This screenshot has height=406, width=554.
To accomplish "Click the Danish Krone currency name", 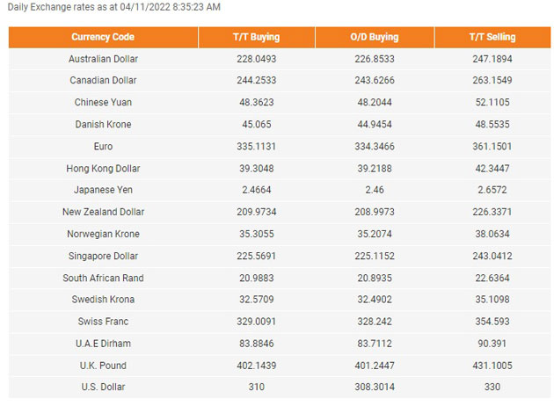I will click(x=103, y=124).
